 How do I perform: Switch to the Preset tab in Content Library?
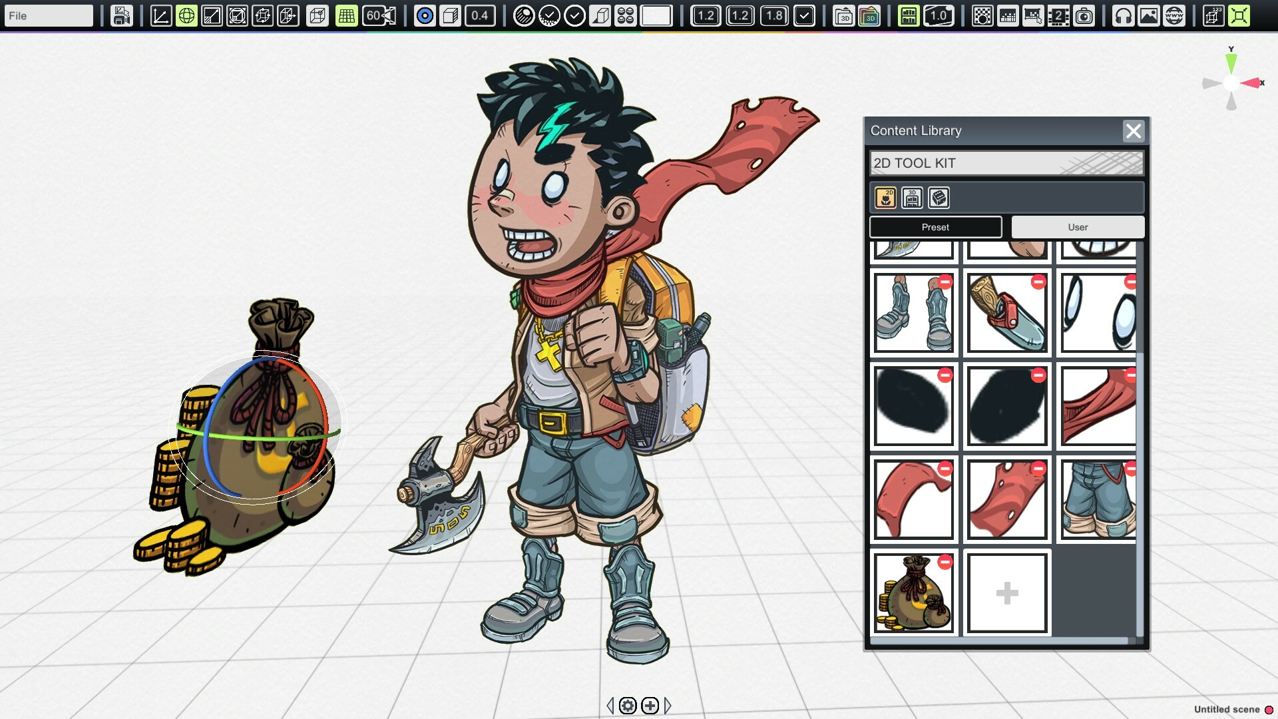(x=935, y=227)
